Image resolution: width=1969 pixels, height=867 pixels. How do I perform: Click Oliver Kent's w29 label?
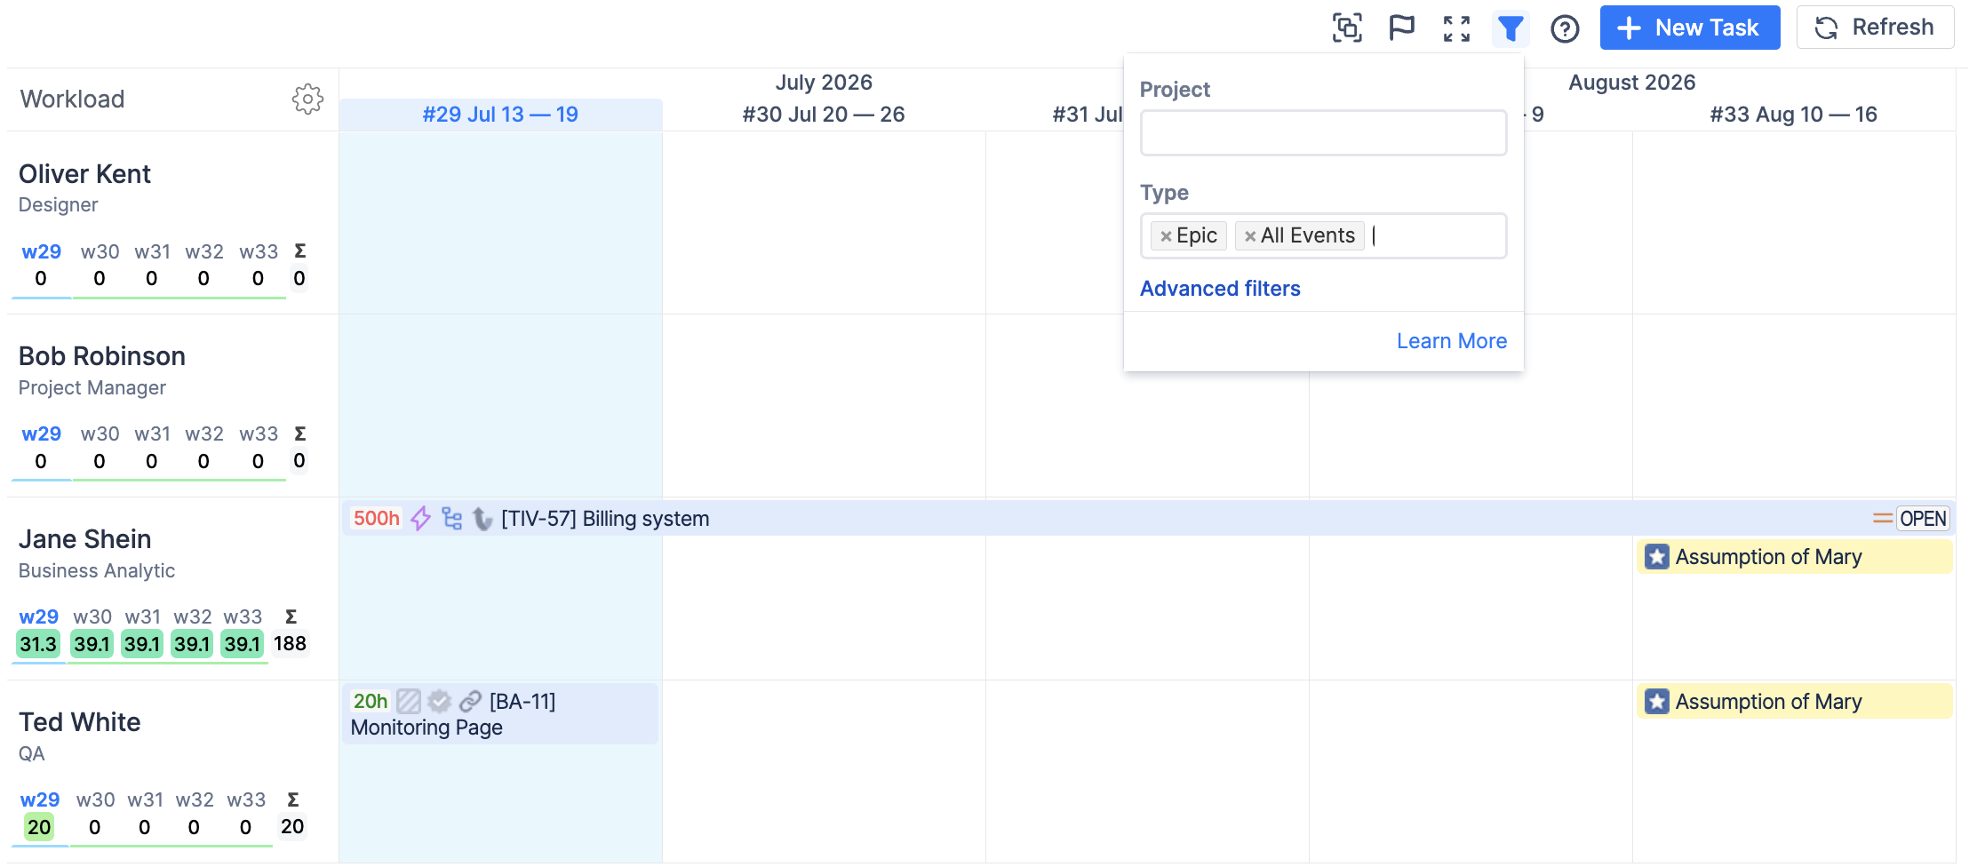(x=41, y=251)
